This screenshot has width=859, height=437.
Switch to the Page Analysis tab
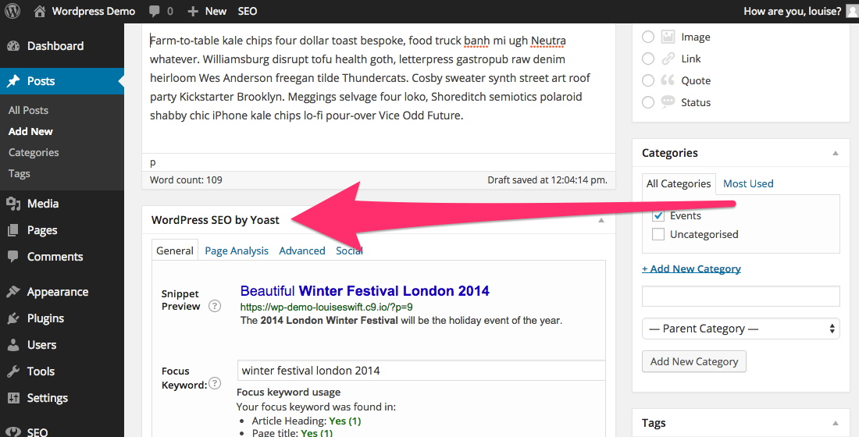[x=237, y=250]
